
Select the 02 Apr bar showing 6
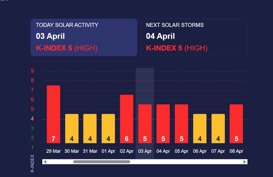127,119
